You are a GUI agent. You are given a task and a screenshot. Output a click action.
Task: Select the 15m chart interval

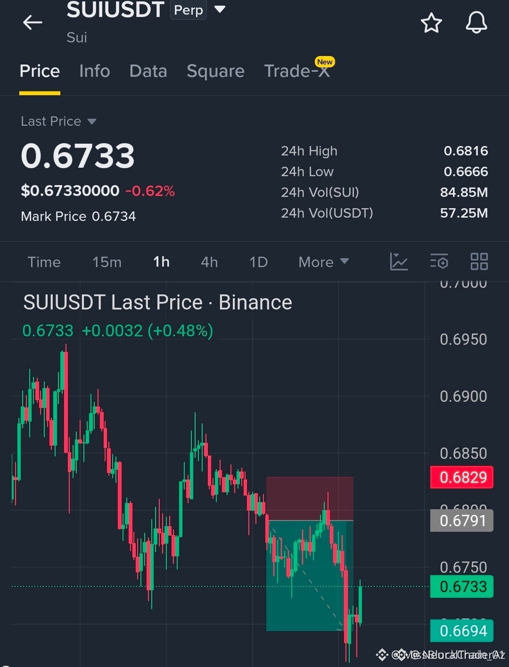tap(107, 262)
